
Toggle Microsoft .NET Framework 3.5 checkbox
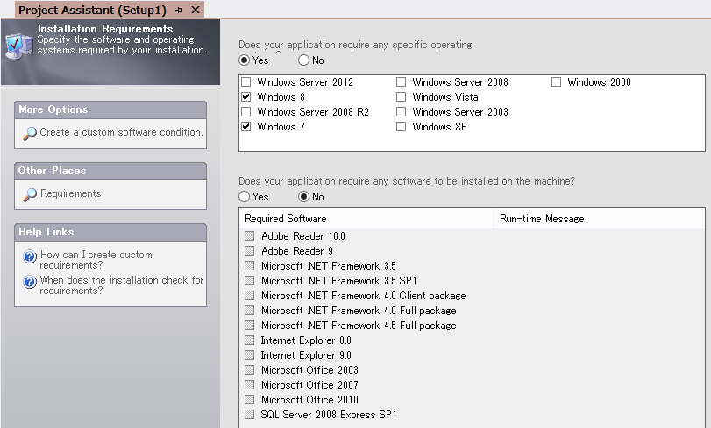tap(249, 265)
